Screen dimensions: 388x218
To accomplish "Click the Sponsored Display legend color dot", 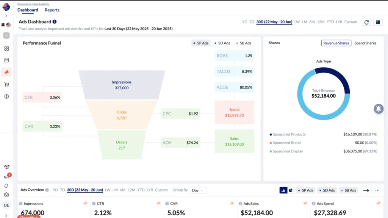I will (271, 151).
